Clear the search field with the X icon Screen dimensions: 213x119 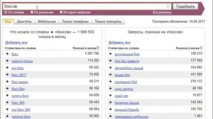coord(168,6)
